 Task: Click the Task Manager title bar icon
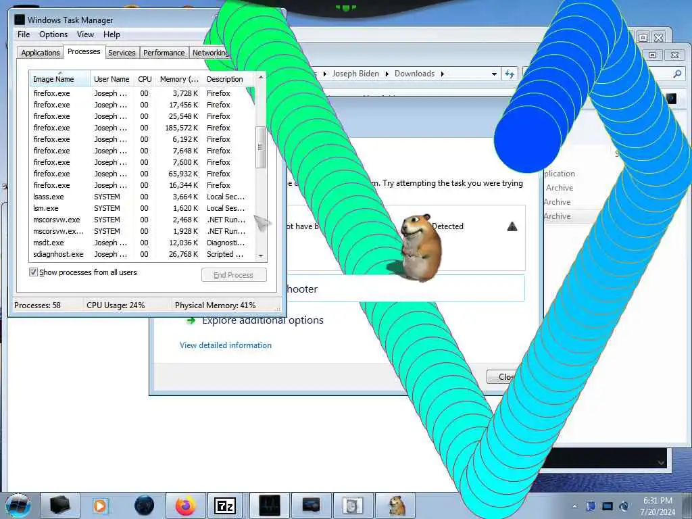coord(20,20)
